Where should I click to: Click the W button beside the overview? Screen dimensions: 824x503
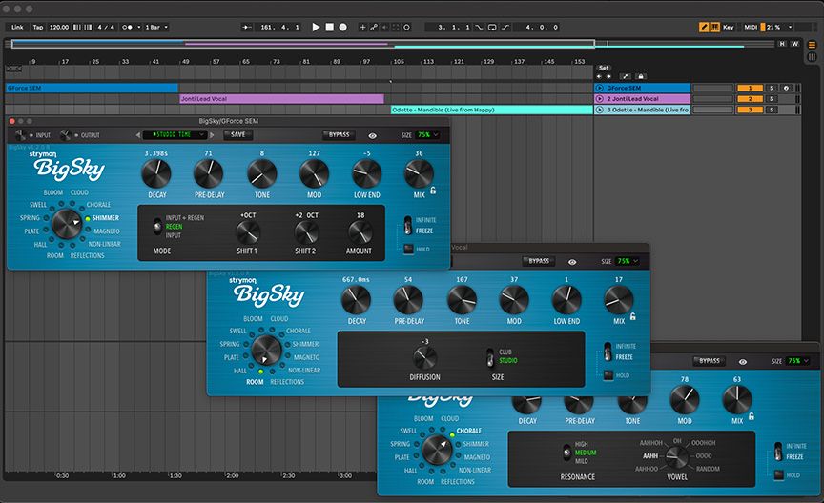click(794, 44)
